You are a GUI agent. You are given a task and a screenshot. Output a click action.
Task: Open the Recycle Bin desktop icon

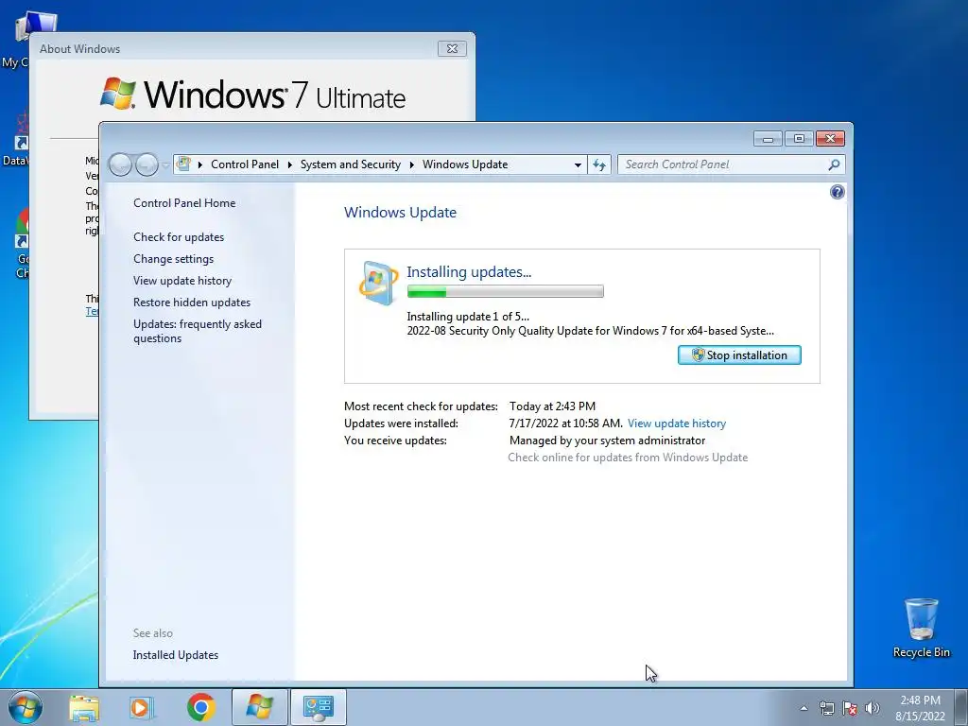921,628
